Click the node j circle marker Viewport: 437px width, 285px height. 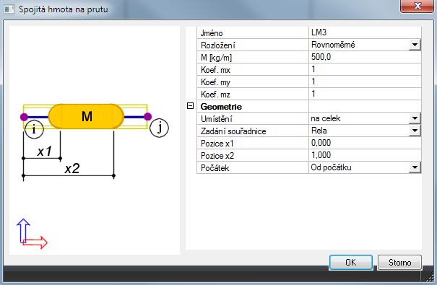point(159,128)
